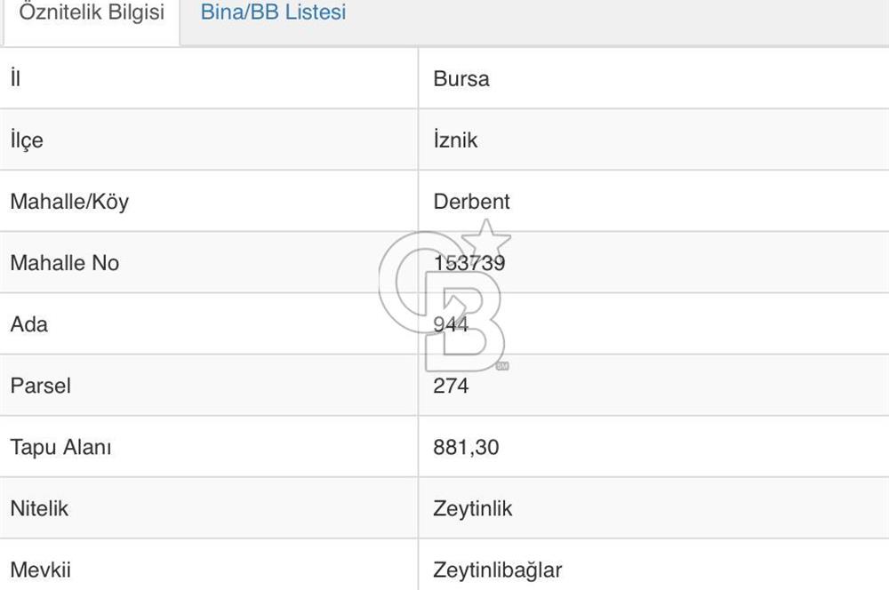Click the İlçe row label
This screenshot has width=889, height=590.
click(27, 140)
